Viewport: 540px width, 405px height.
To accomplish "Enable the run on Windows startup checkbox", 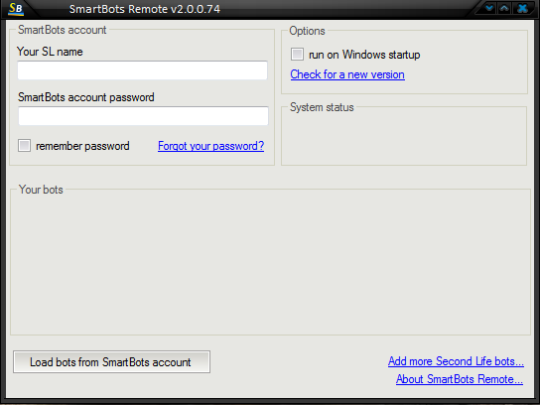I will (x=297, y=54).
